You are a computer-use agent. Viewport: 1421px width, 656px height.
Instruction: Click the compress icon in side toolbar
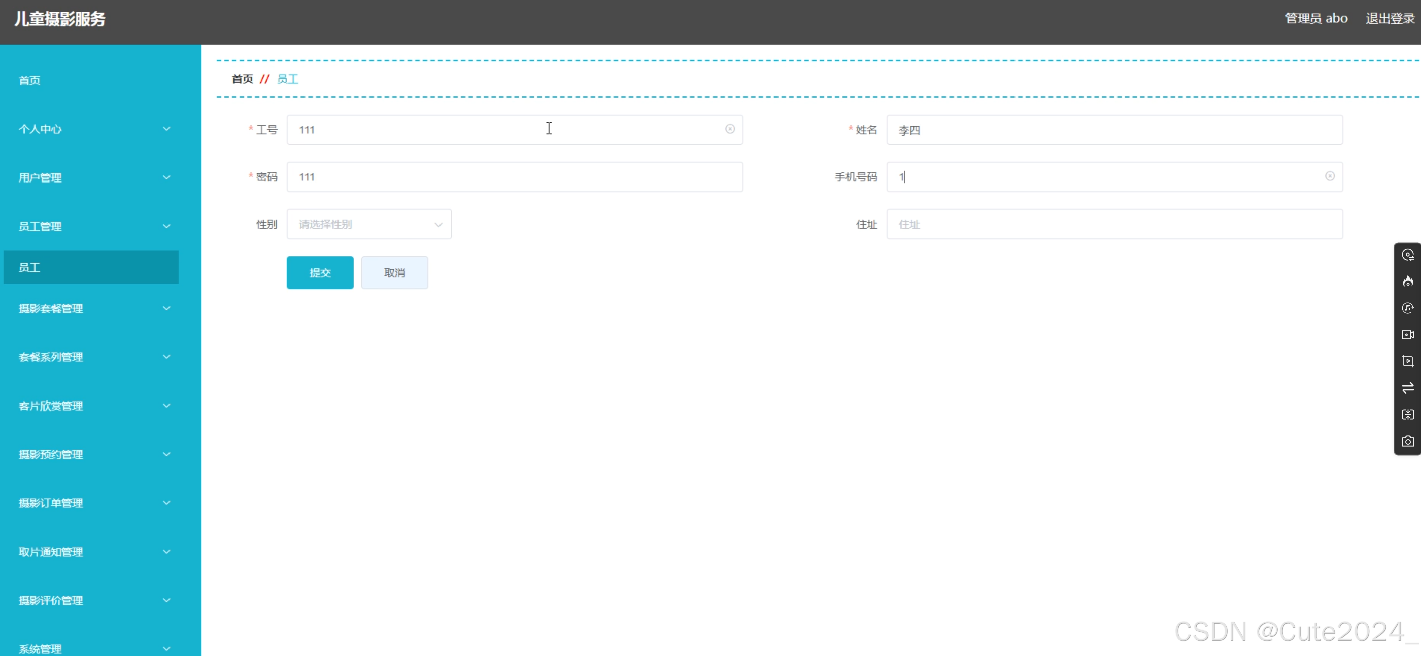(1407, 415)
